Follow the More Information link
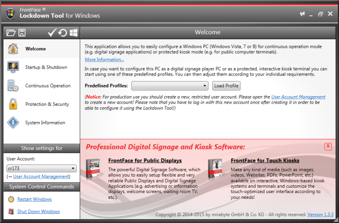Screen dimensions: 339x223 click(104, 59)
